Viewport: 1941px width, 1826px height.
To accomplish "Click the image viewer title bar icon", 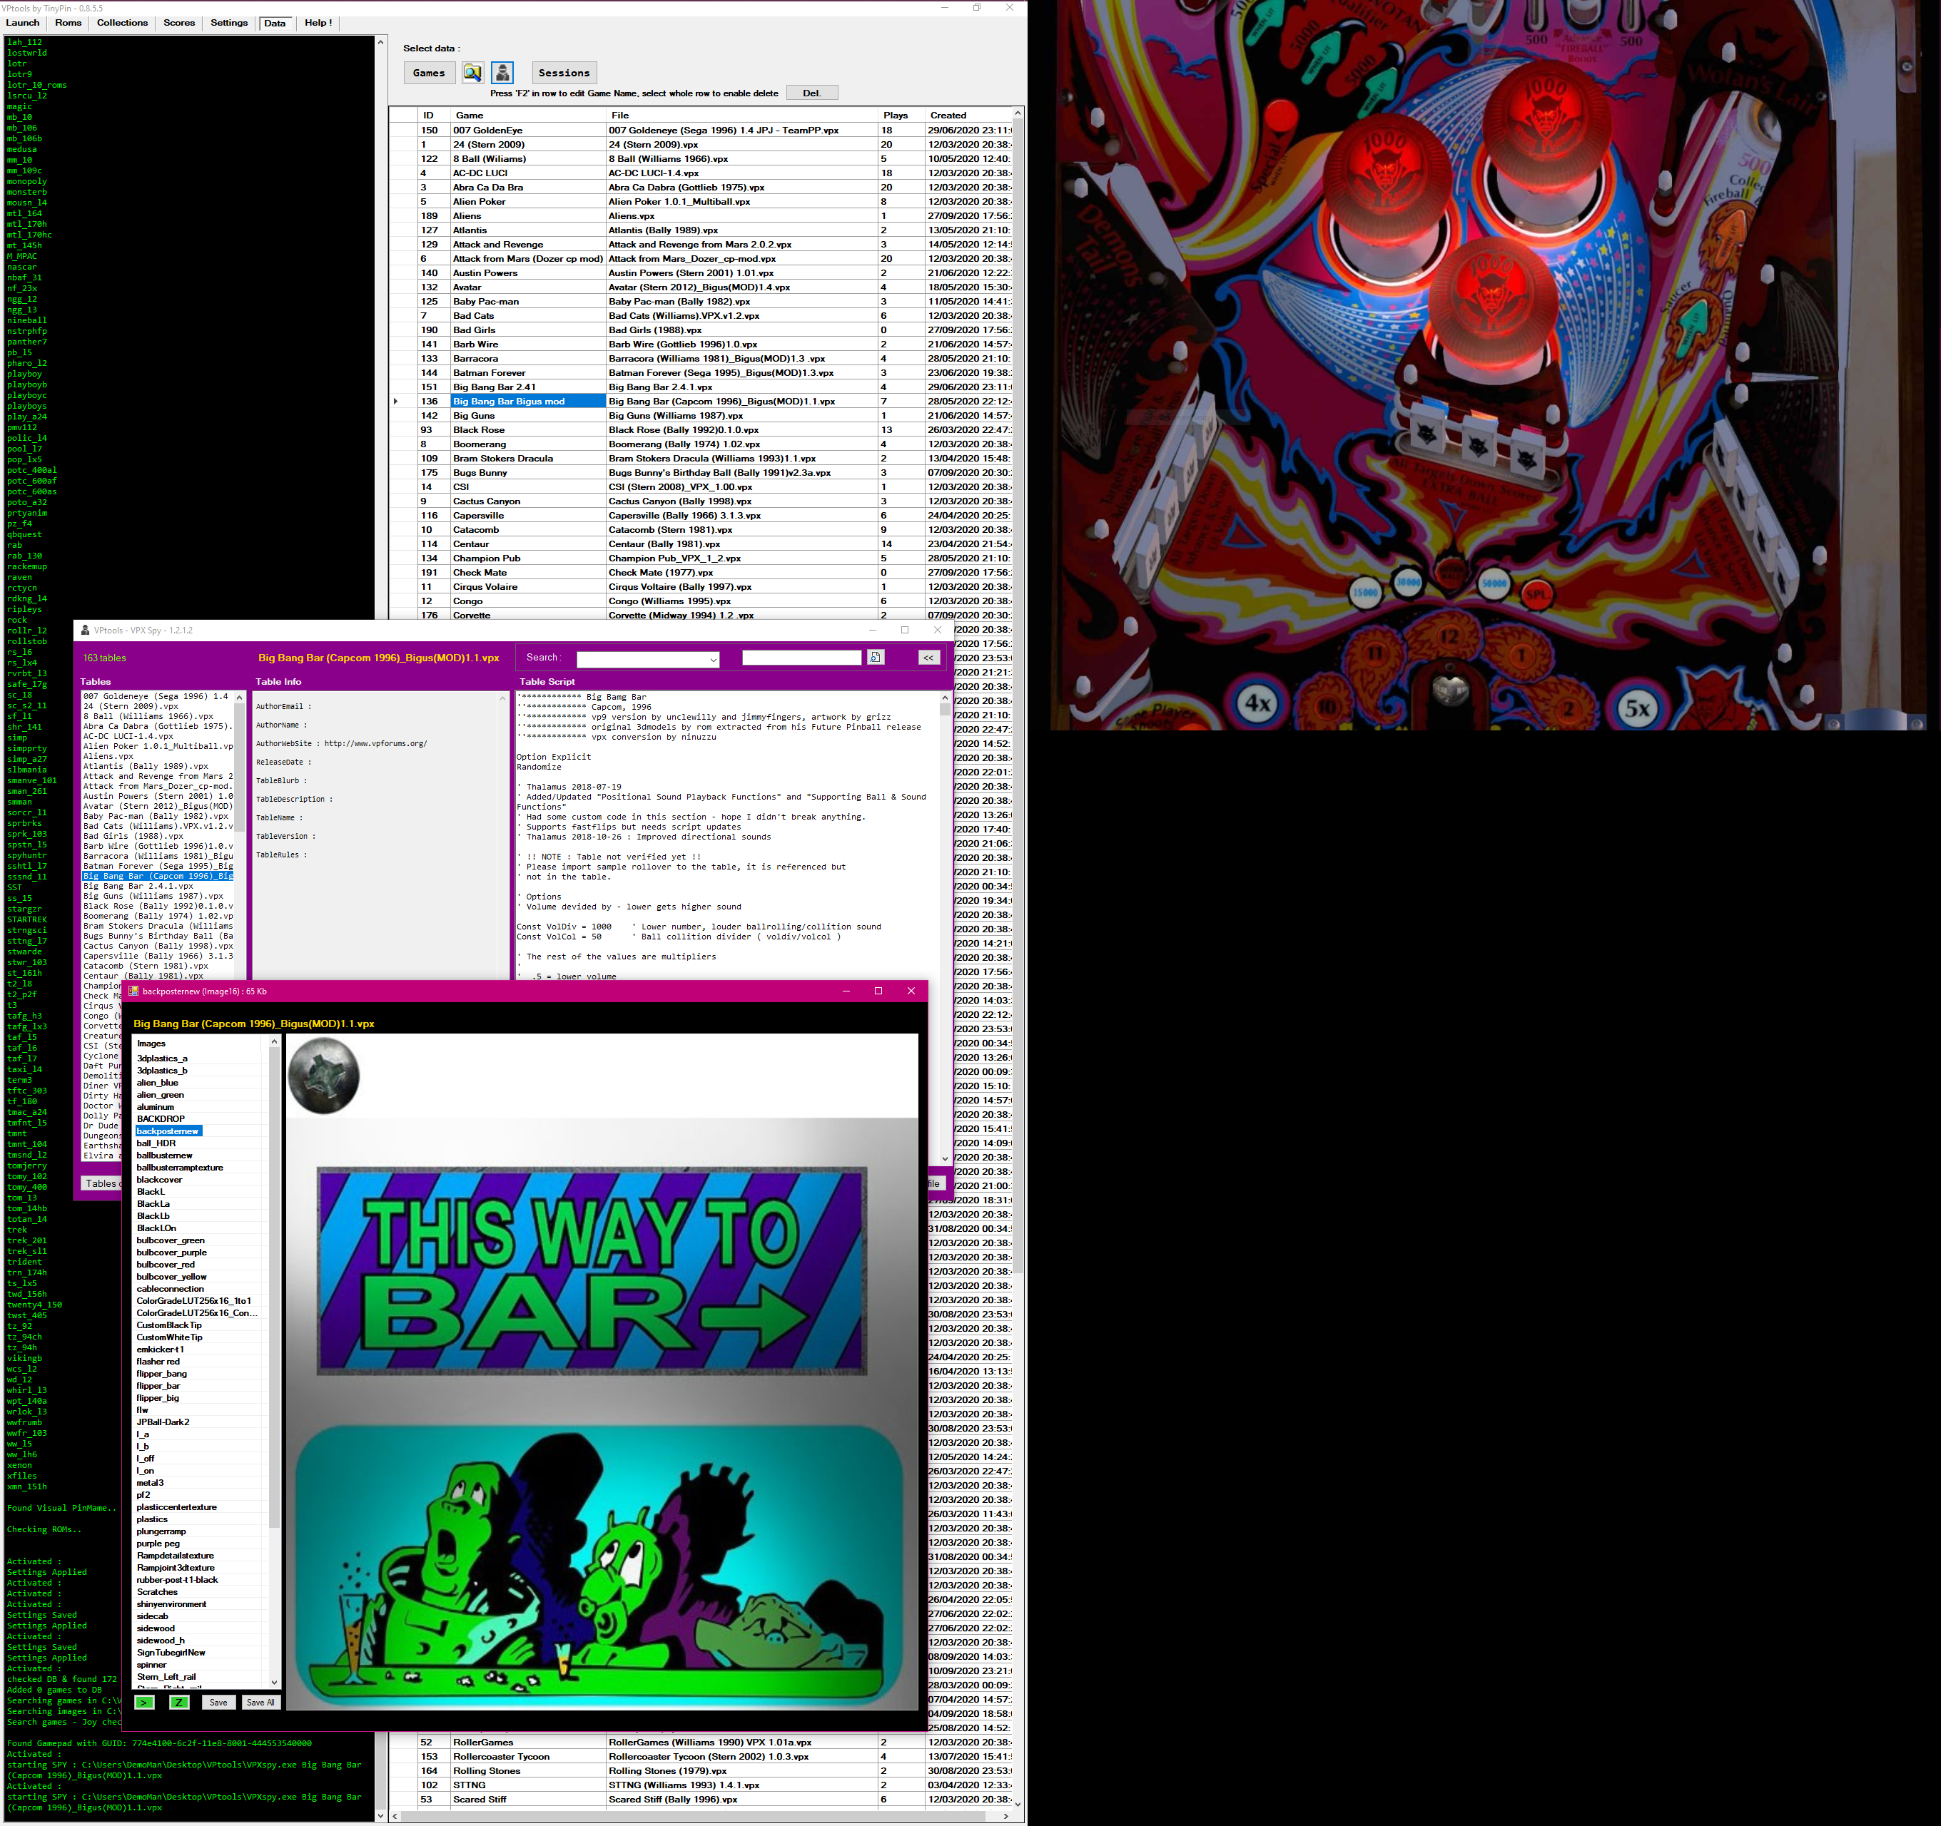I will coord(133,991).
